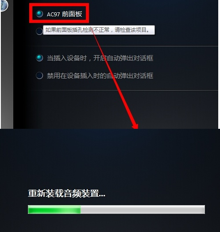Click the divider line below the tooltip
Screen dimensions: 220x232
pyautogui.click(x=124, y=46)
